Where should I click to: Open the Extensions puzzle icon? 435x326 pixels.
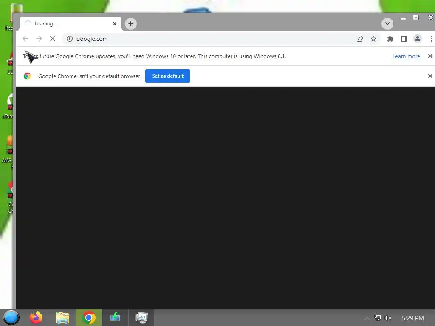[390, 39]
